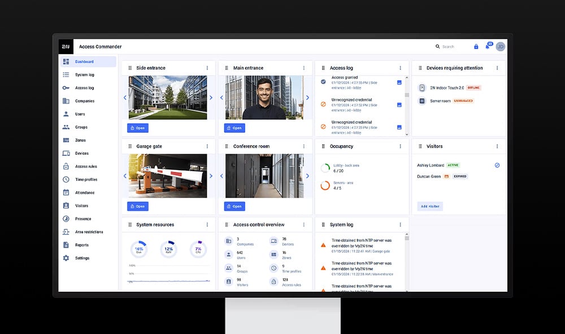This screenshot has width=565, height=334.
Task: Block Ashley Lombard using the circle icon
Action: pyautogui.click(x=497, y=165)
